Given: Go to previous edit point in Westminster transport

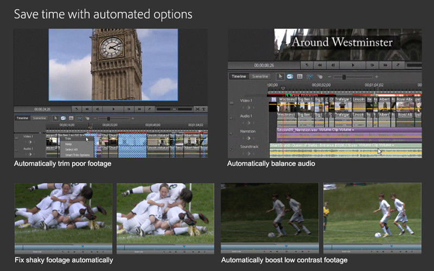Looking at the screenshot, I should click(x=307, y=65).
